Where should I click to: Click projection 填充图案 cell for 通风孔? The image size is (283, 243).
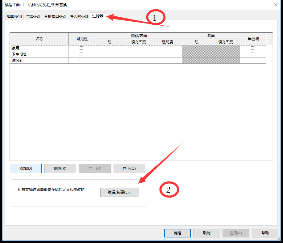pos(139,60)
